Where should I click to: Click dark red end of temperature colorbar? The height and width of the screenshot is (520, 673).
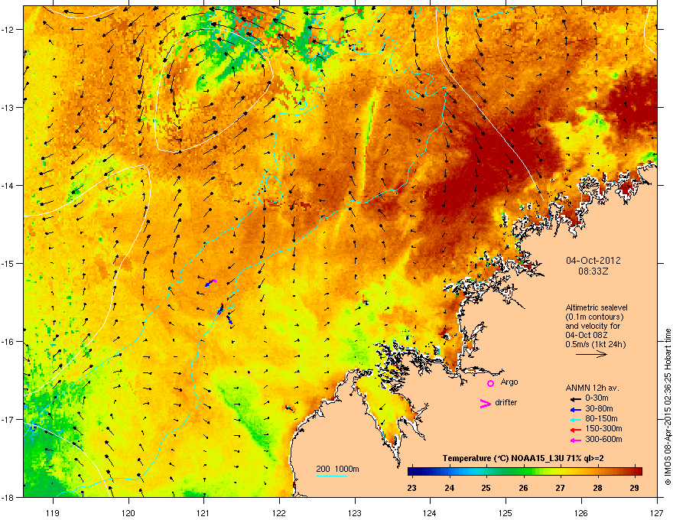pyautogui.click(x=638, y=472)
